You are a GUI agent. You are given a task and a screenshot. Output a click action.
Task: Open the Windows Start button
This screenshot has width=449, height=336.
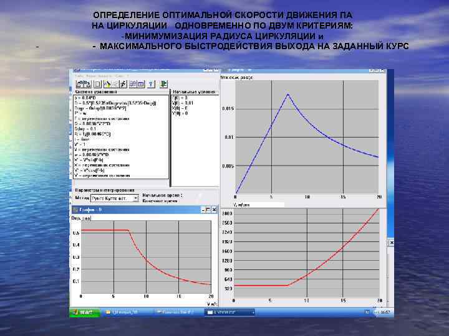[84, 312]
